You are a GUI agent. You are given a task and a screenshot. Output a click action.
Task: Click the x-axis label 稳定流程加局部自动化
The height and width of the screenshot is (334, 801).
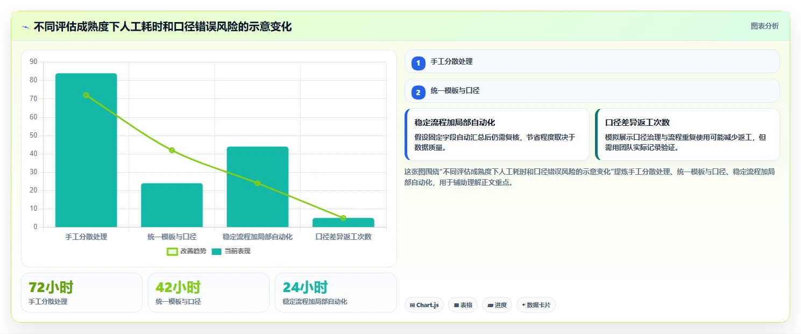pos(258,237)
